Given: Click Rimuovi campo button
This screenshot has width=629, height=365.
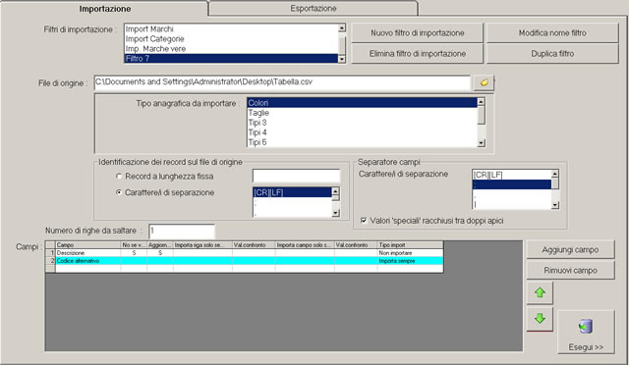Looking at the screenshot, I should (570, 271).
